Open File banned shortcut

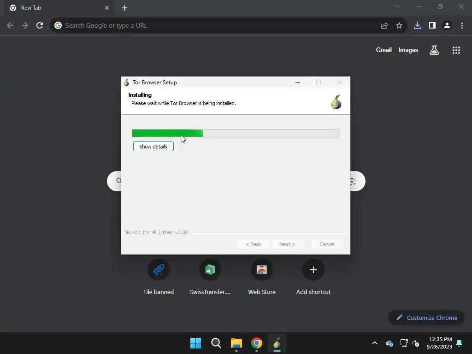pos(159,277)
